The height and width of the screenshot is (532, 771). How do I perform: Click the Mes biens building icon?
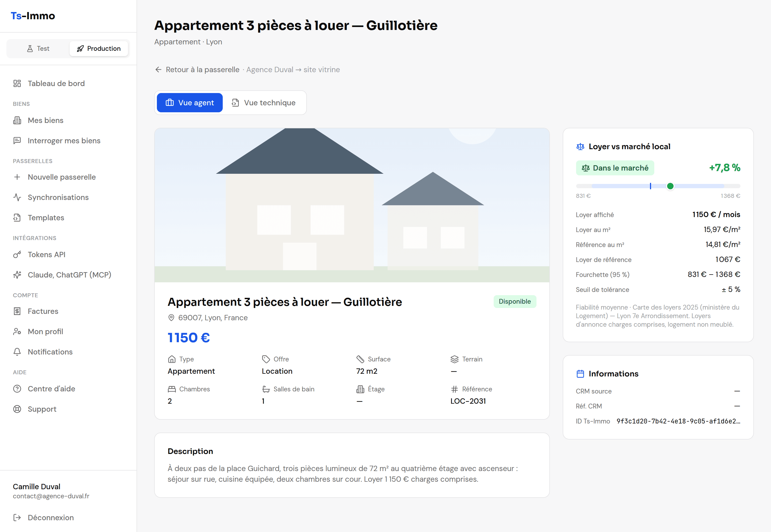tap(17, 120)
